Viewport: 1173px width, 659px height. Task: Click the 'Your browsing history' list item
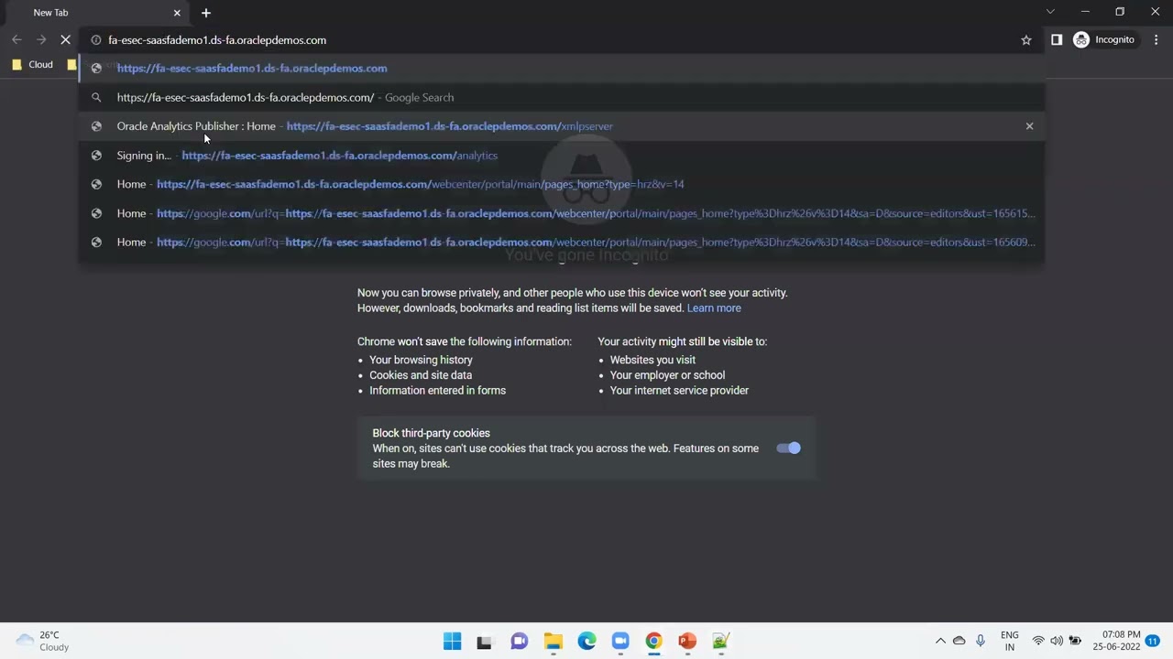coord(421,361)
